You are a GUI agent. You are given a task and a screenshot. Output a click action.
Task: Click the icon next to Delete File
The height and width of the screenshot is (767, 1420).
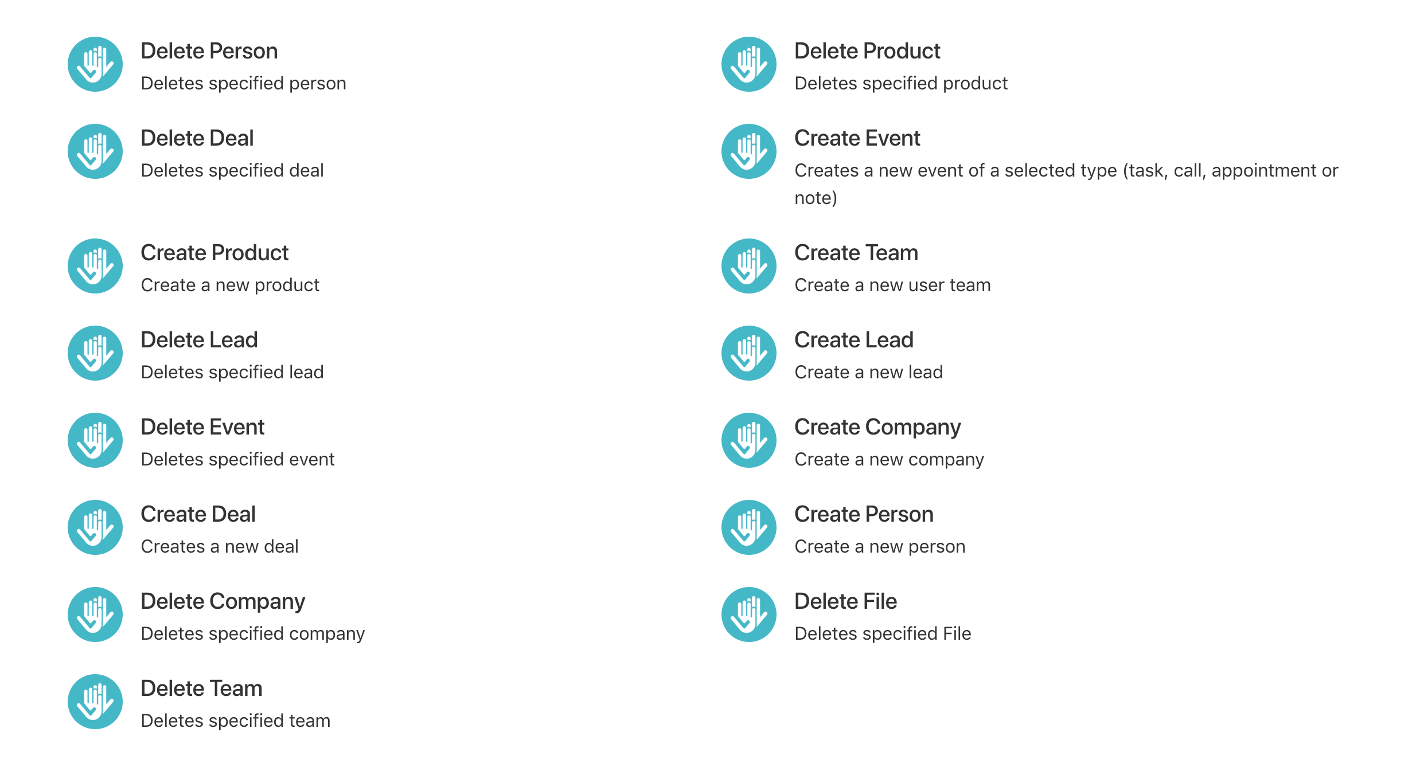(x=749, y=615)
